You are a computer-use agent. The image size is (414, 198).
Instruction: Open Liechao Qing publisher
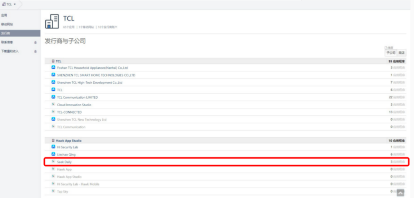click(x=66, y=155)
